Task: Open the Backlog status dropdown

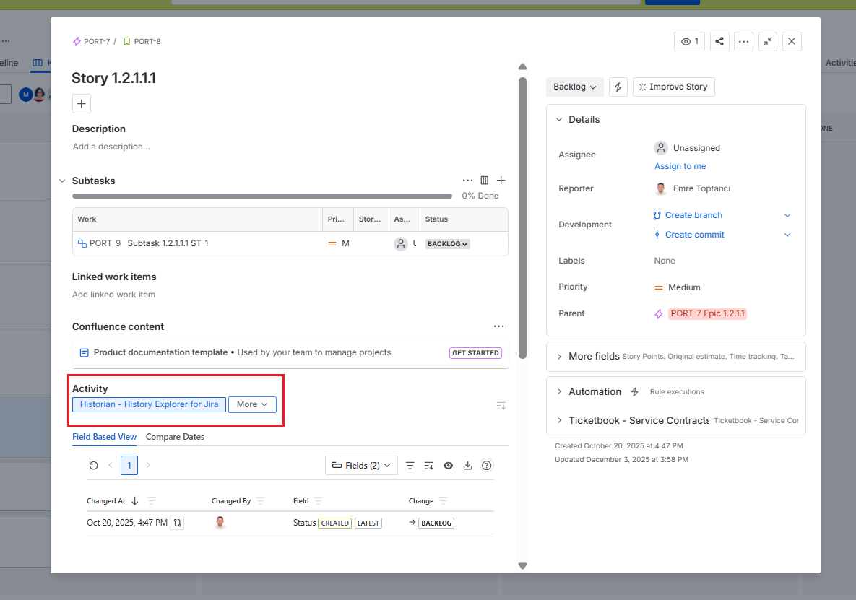Action: click(574, 87)
